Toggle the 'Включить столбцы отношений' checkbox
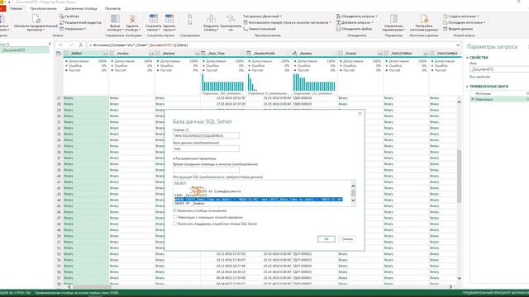529x297 pixels. 174,211
